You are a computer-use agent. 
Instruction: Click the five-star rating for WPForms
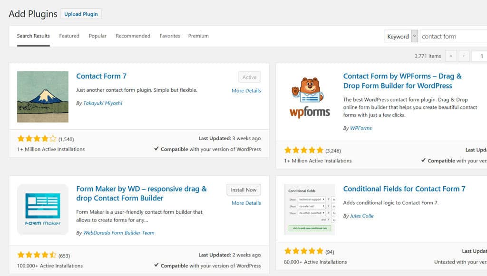304,151
